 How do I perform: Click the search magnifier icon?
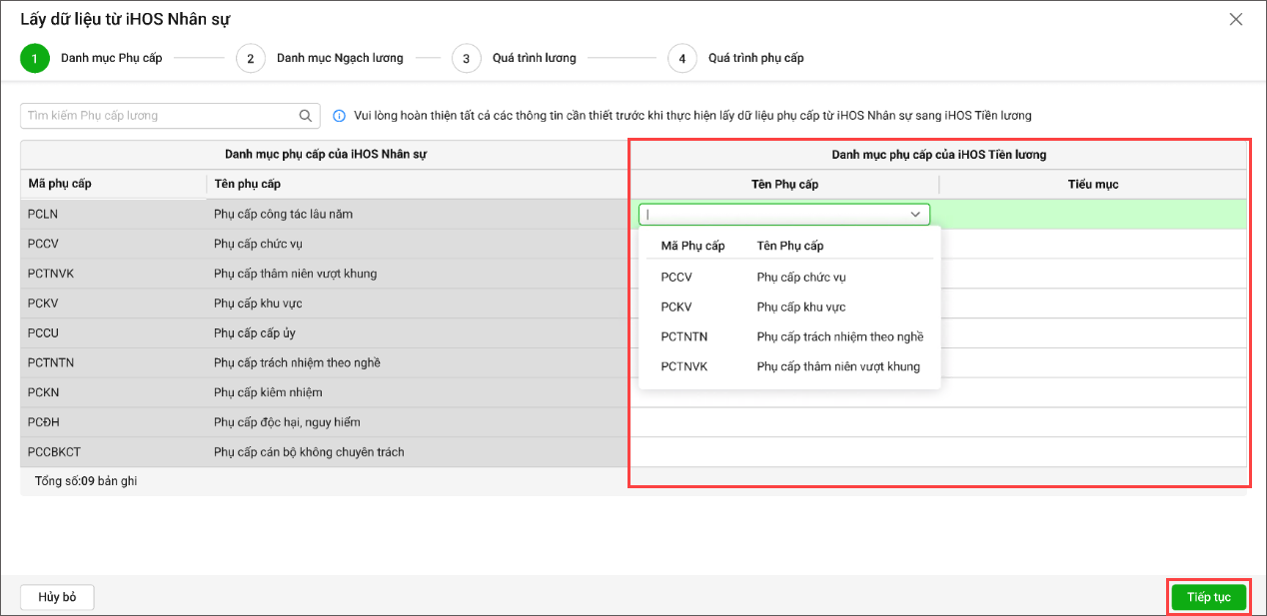[x=306, y=116]
